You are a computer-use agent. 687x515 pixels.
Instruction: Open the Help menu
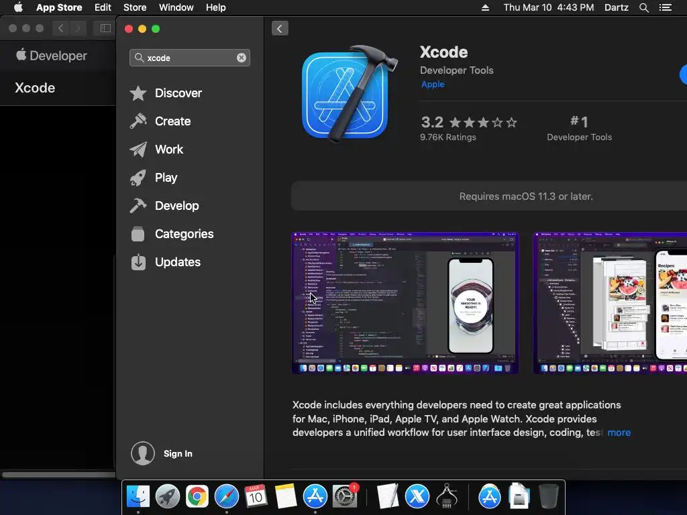(216, 7)
